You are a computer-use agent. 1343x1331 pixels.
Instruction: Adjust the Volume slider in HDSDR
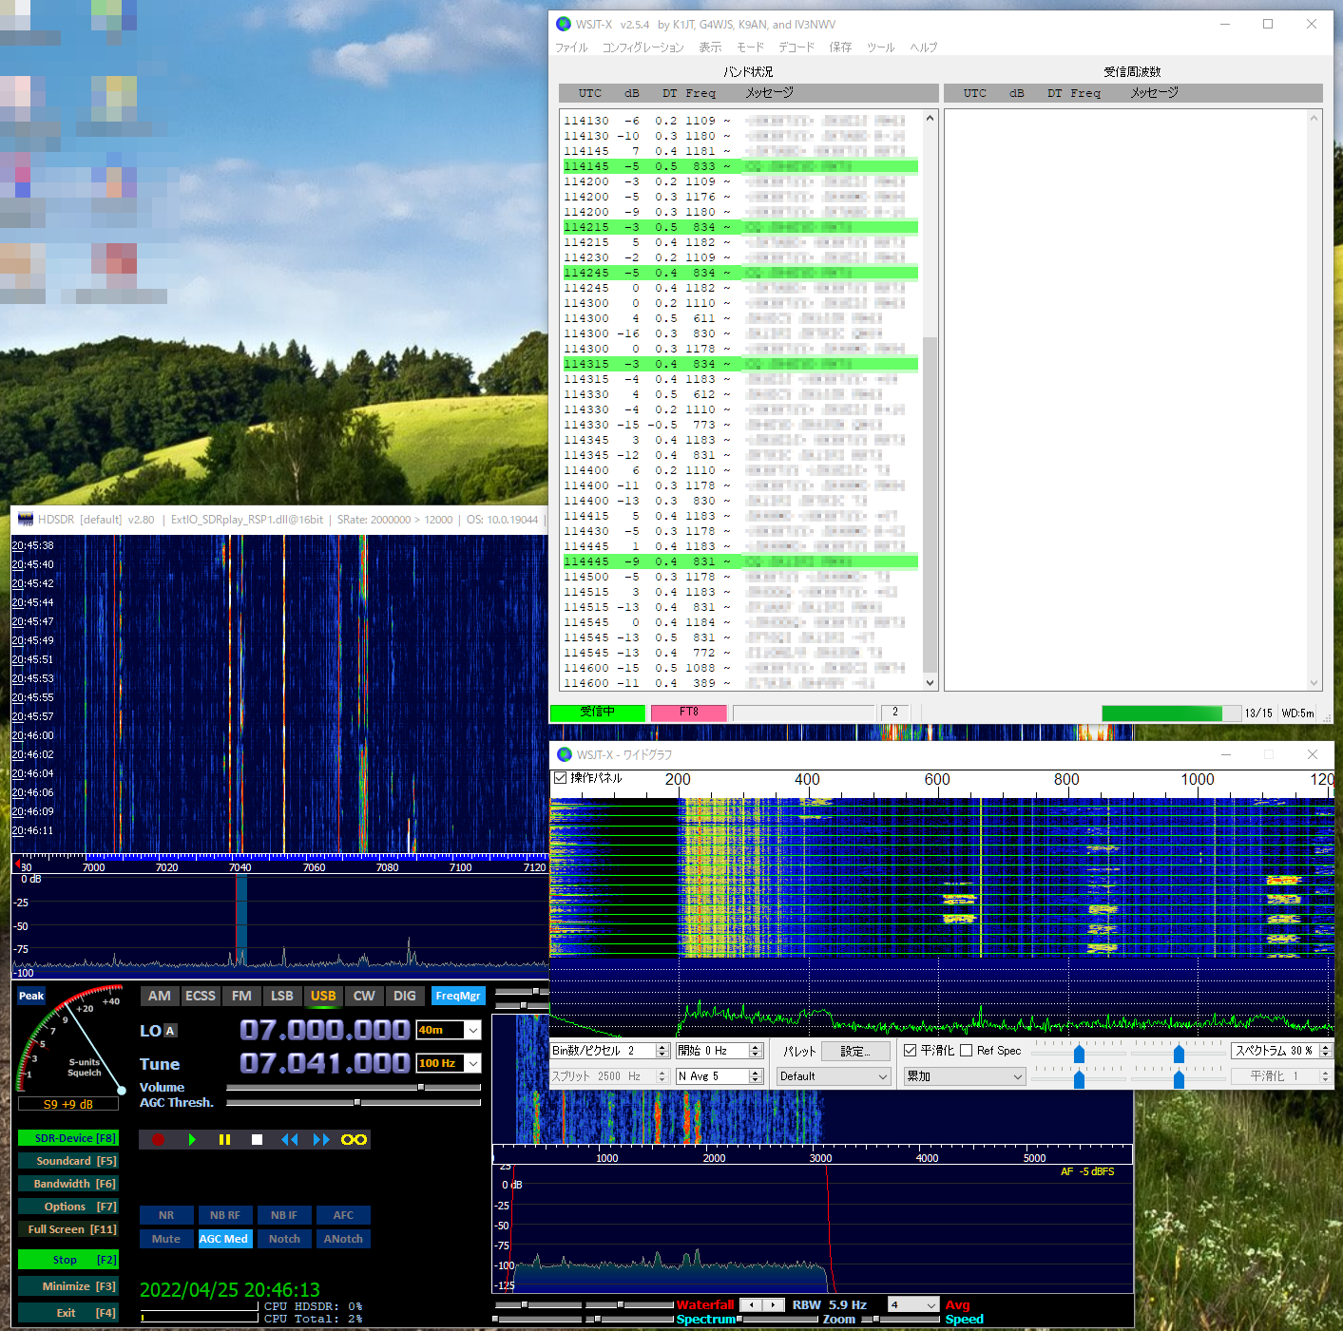354,1088
